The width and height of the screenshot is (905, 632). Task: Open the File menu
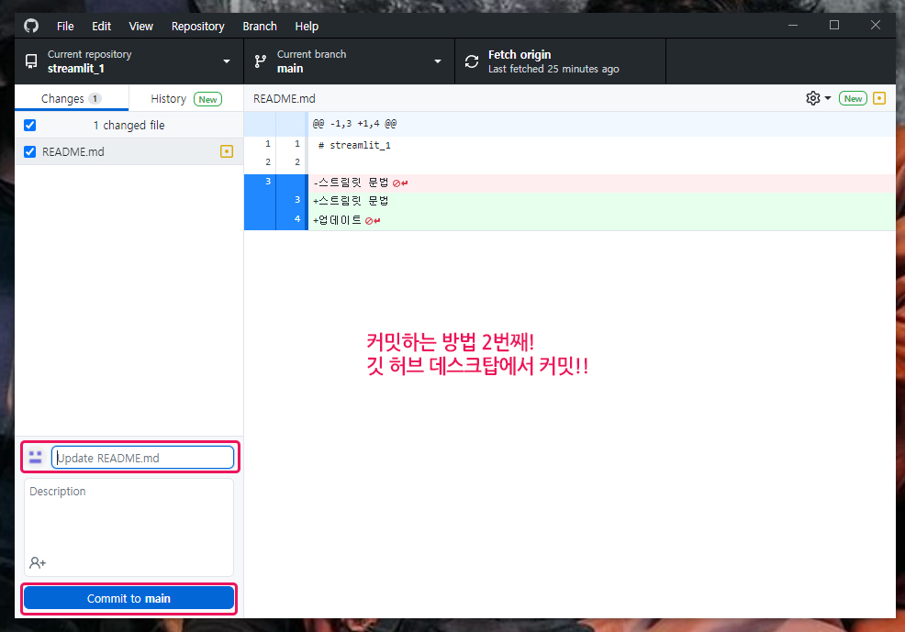(x=65, y=26)
